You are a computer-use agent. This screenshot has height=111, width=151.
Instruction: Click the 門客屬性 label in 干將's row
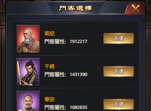point(55,74)
